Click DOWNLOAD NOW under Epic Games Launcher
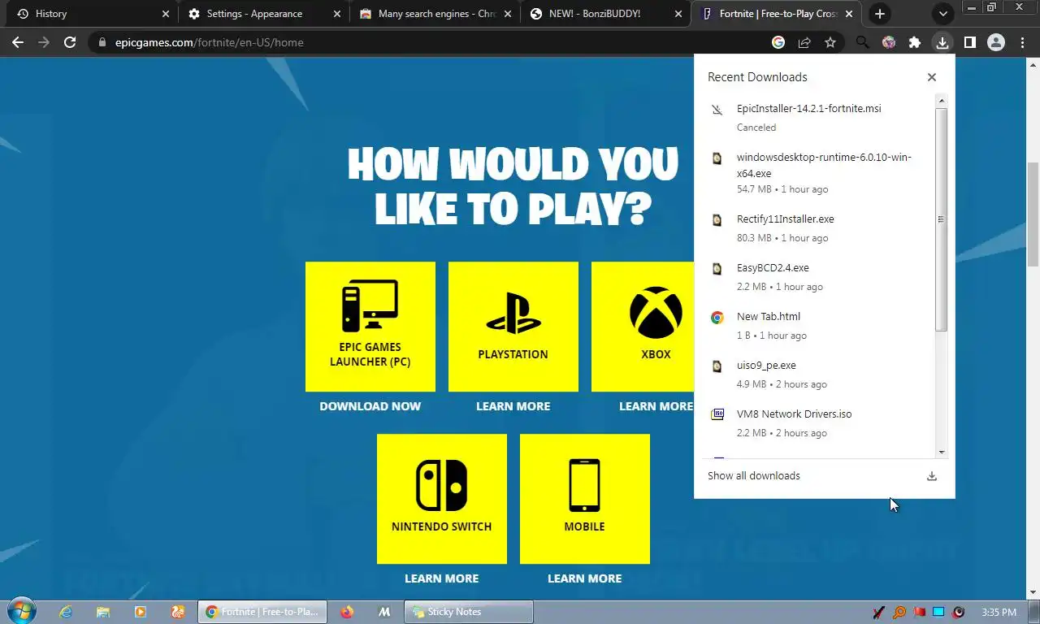The width and height of the screenshot is (1040, 624). tap(370, 406)
